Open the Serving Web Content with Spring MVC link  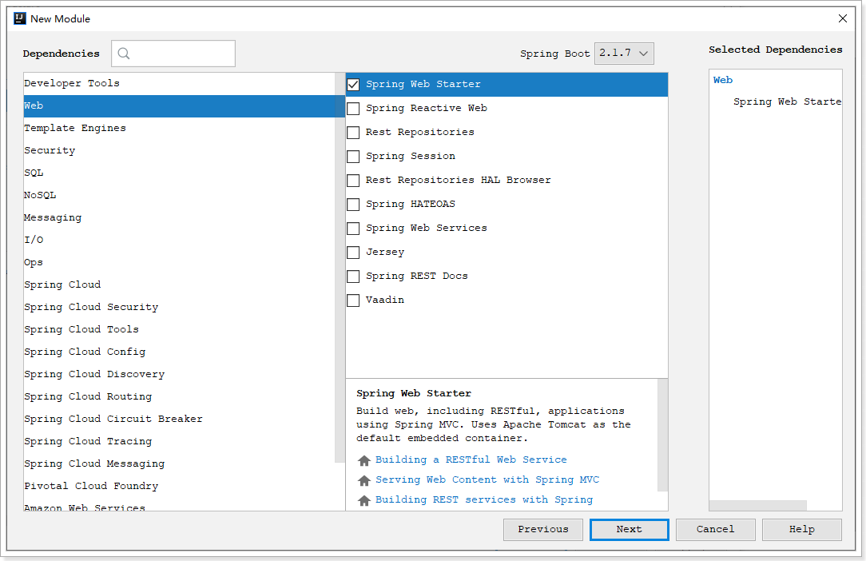point(487,479)
